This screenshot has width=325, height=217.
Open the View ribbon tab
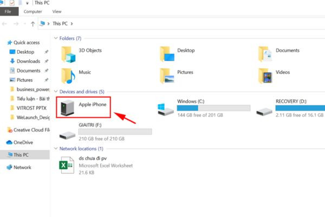(x=57, y=11)
